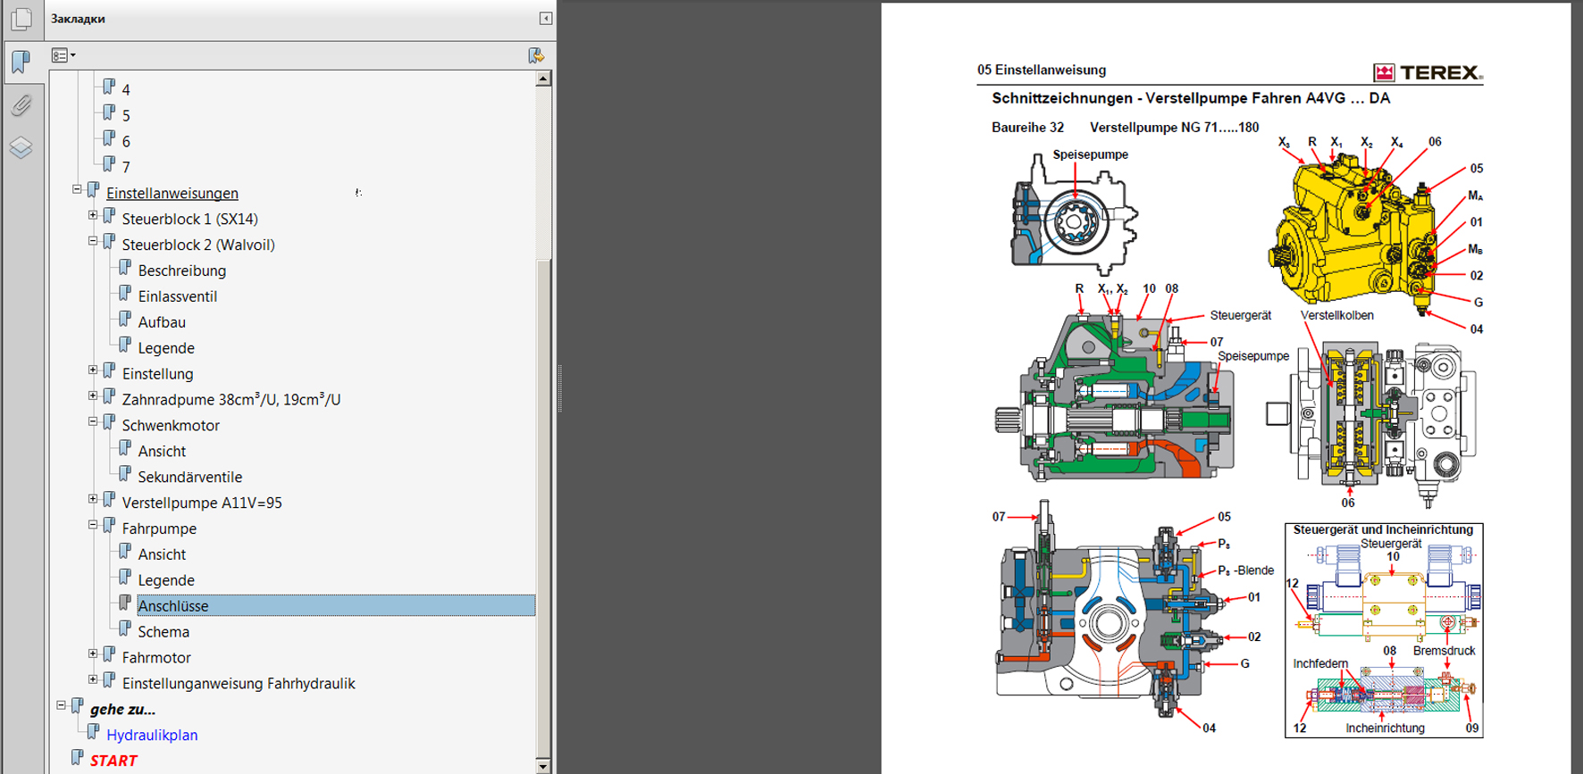
Task: Click the new bookmark icon
Action: point(535,55)
